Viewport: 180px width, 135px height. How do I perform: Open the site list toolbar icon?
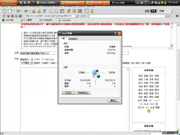(x=5, y=11)
